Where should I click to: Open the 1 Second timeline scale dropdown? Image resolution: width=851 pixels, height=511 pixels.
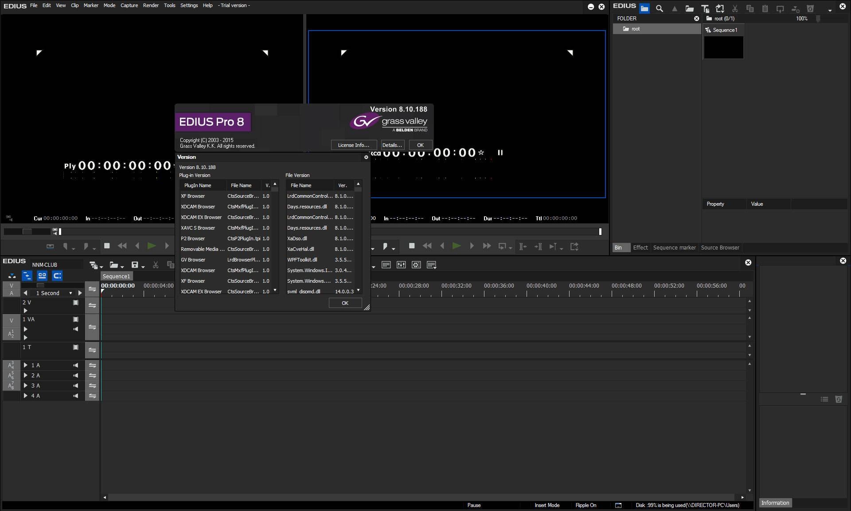pos(70,293)
